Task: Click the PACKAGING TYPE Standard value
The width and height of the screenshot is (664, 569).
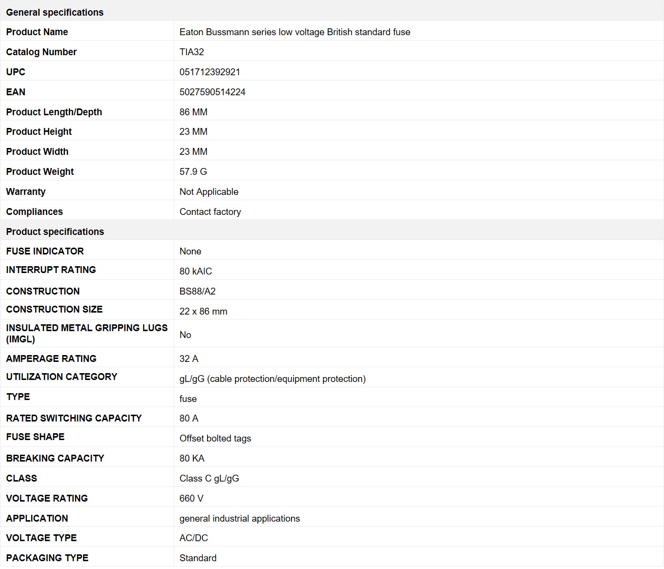Action: pos(198,558)
